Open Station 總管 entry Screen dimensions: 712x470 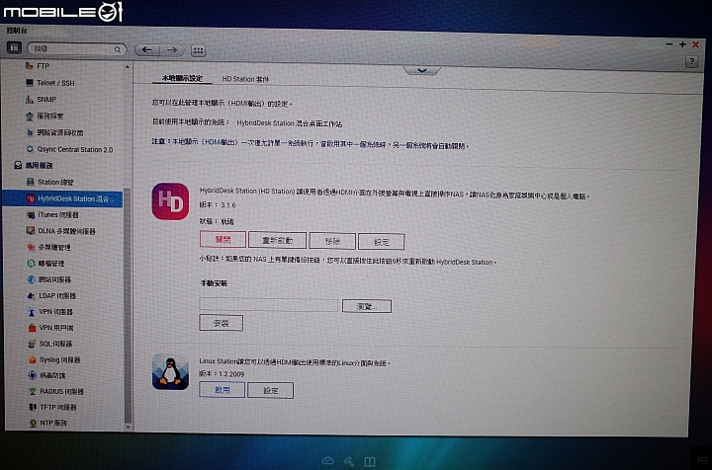(50, 182)
